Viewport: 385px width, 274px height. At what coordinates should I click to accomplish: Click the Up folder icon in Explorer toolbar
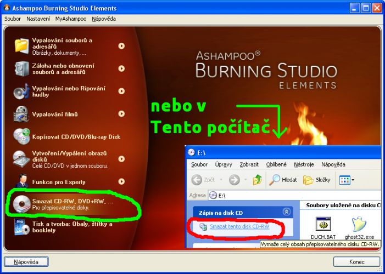click(257, 180)
